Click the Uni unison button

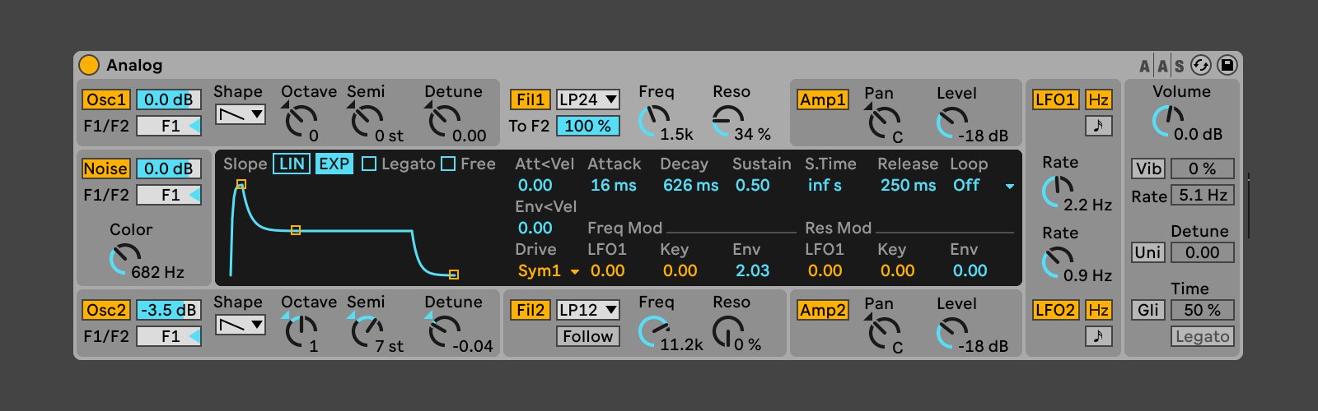click(x=1148, y=252)
